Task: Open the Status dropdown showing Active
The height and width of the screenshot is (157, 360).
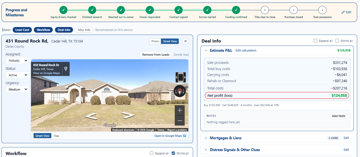Action: (17, 75)
